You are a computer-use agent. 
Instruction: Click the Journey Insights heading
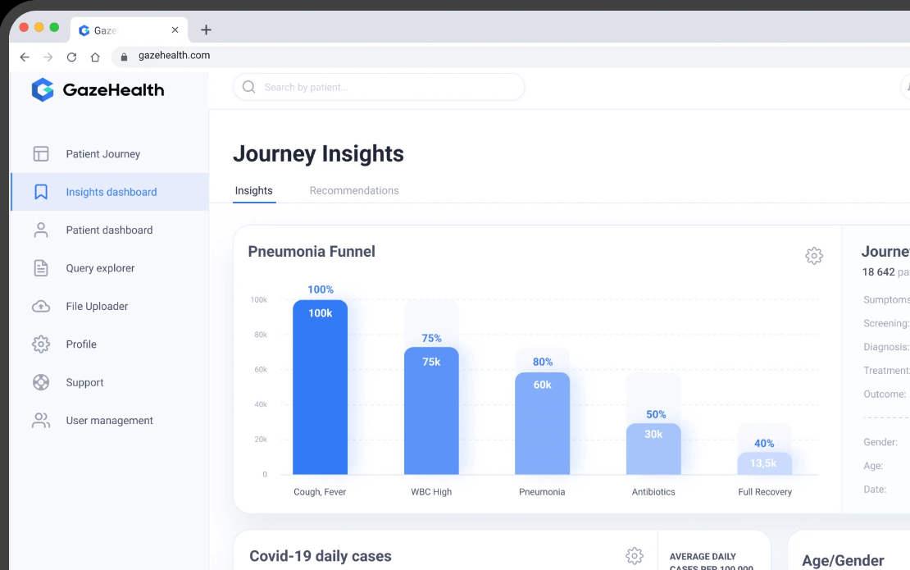[x=318, y=154]
